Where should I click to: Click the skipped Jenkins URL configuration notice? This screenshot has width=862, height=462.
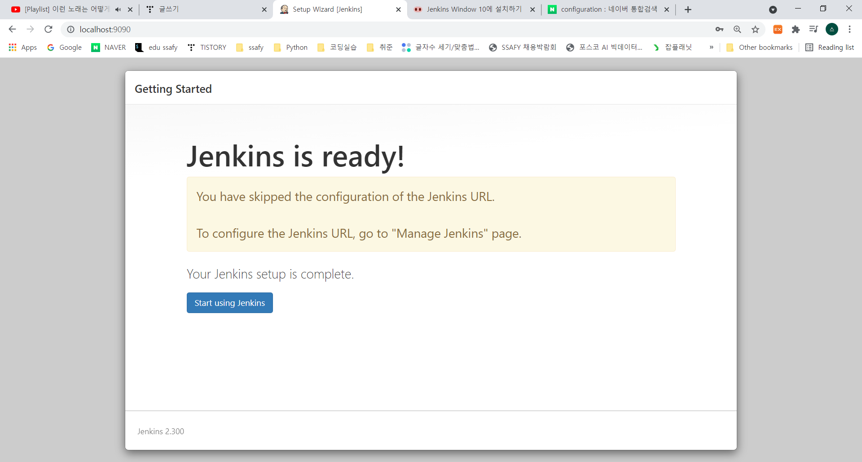coord(431,214)
